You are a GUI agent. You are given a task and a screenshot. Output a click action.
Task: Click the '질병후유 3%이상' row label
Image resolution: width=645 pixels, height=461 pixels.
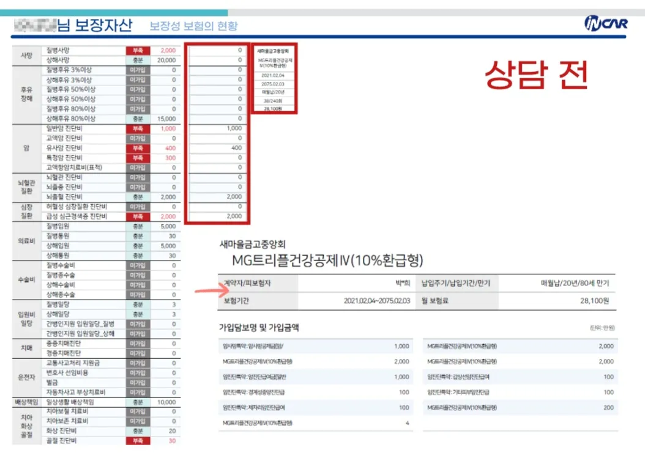tap(69, 70)
